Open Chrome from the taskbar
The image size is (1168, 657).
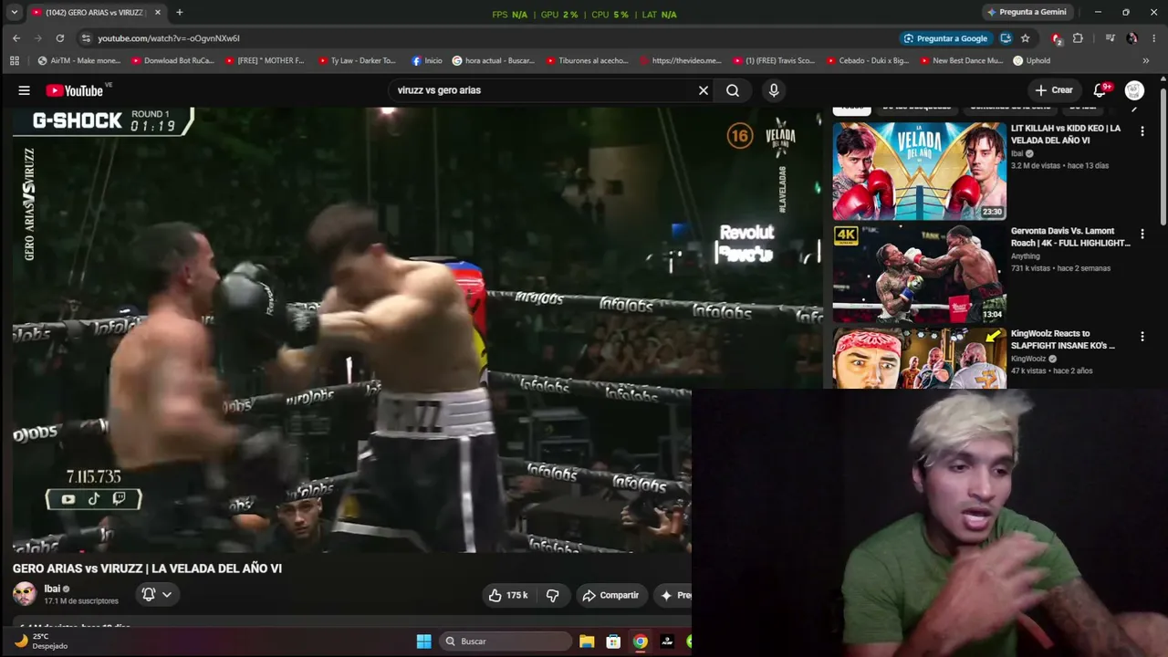tap(641, 641)
